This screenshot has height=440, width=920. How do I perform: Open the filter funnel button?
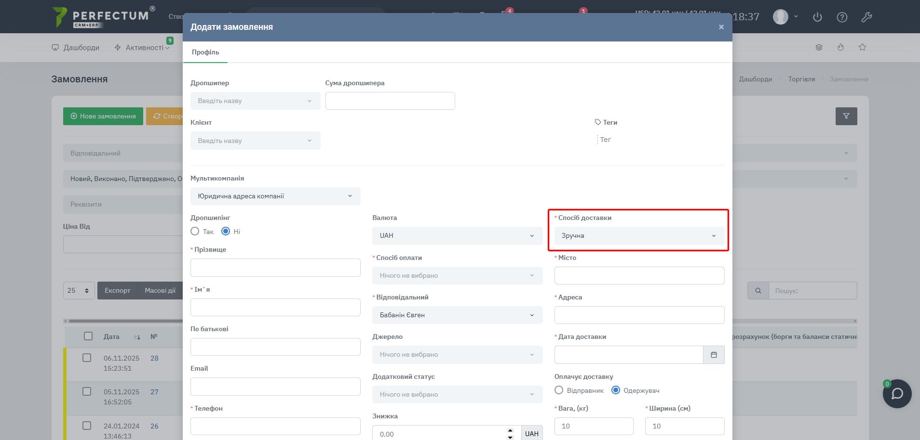pyautogui.click(x=846, y=116)
